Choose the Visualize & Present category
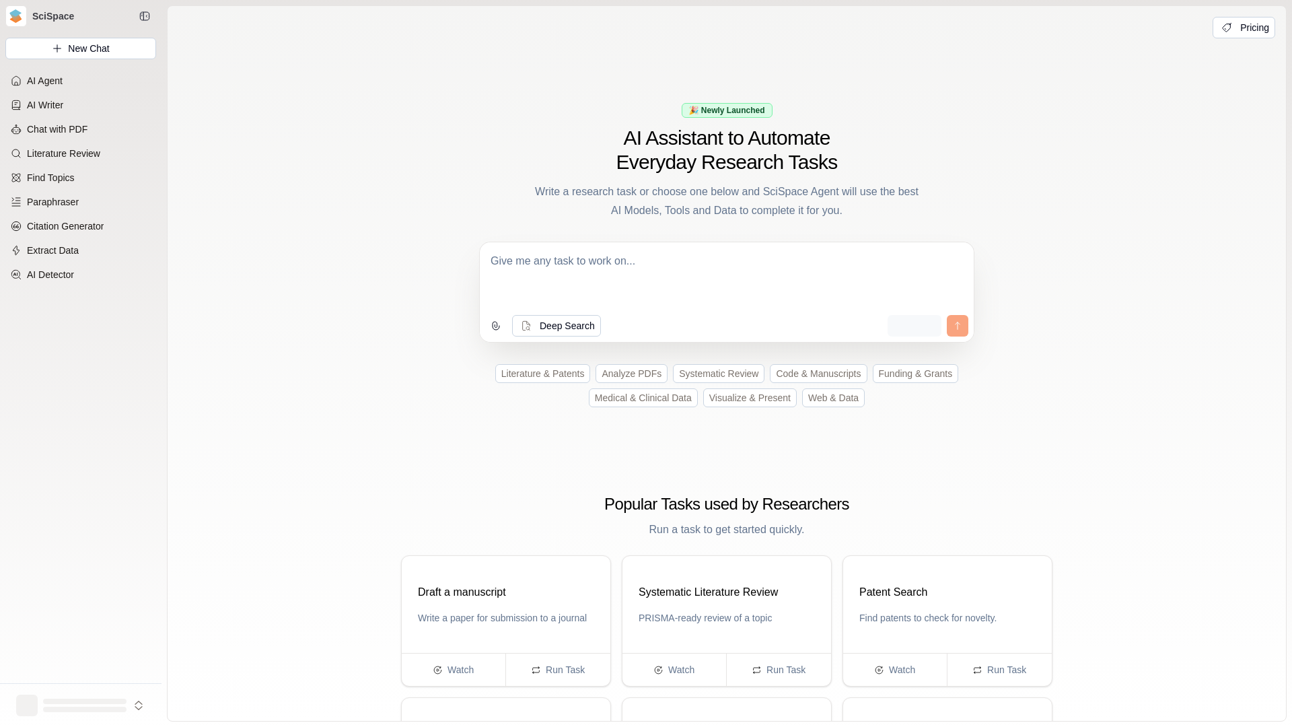Viewport: 1292px width, 727px height. (x=750, y=398)
